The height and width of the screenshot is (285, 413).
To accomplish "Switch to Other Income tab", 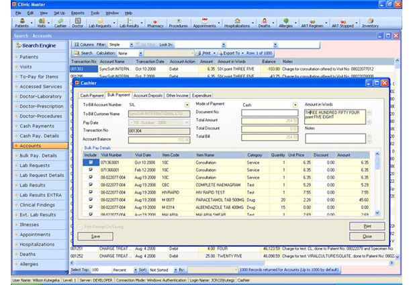I will (177, 95).
